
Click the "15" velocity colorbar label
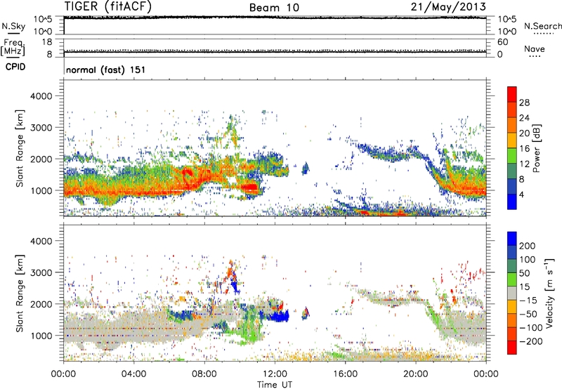(x=524, y=287)
